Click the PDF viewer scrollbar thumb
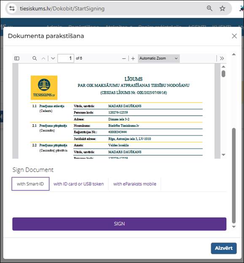Screen dimensions: 244x263 coord(223,74)
